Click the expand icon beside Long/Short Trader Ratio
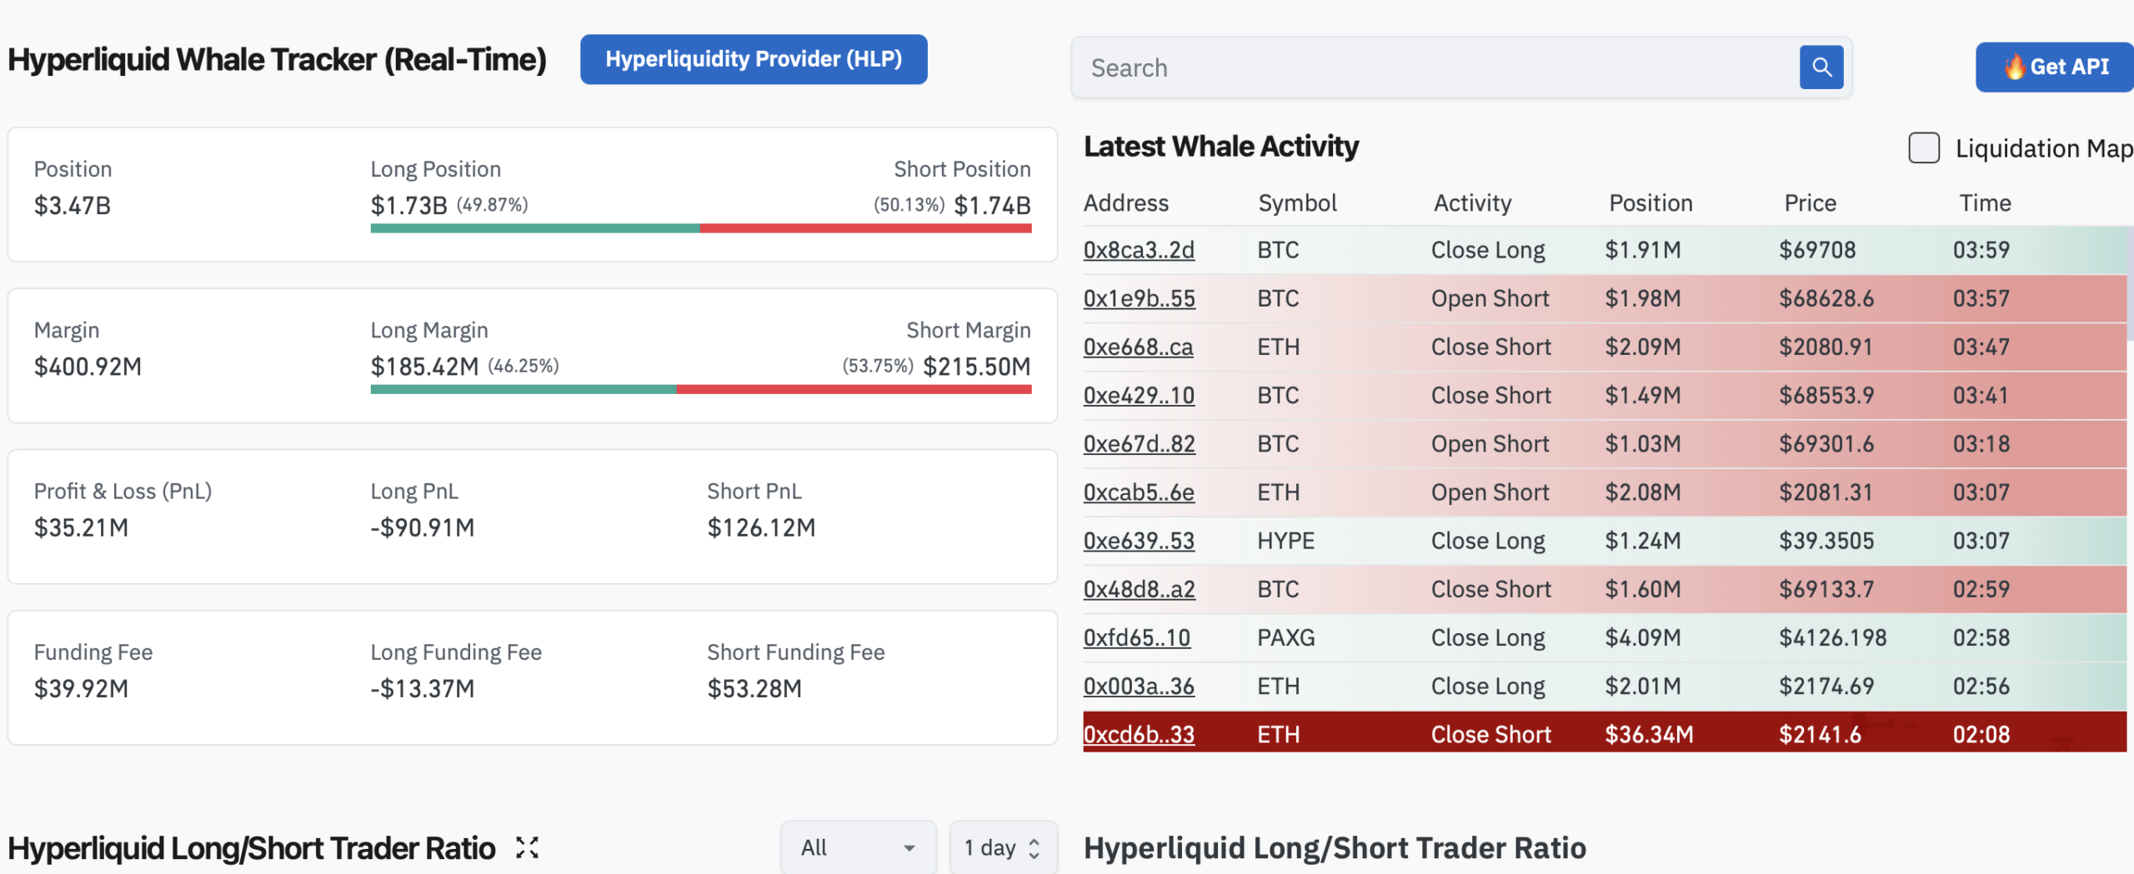Screen dimensions: 2134x874 pos(528,847)
